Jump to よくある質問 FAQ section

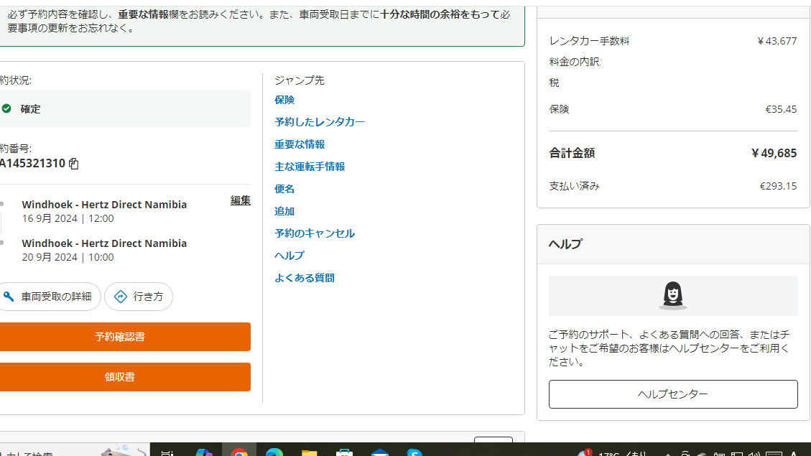click(305, 278)
